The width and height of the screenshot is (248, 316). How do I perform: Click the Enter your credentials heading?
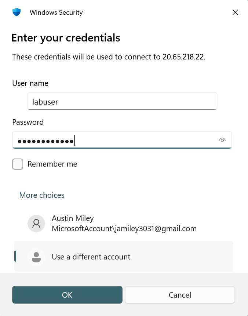[66, 37]
